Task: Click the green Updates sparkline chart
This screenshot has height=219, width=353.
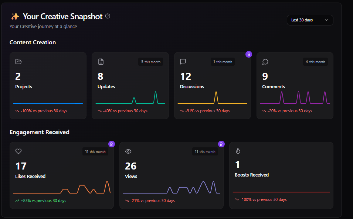Action: 130,97
